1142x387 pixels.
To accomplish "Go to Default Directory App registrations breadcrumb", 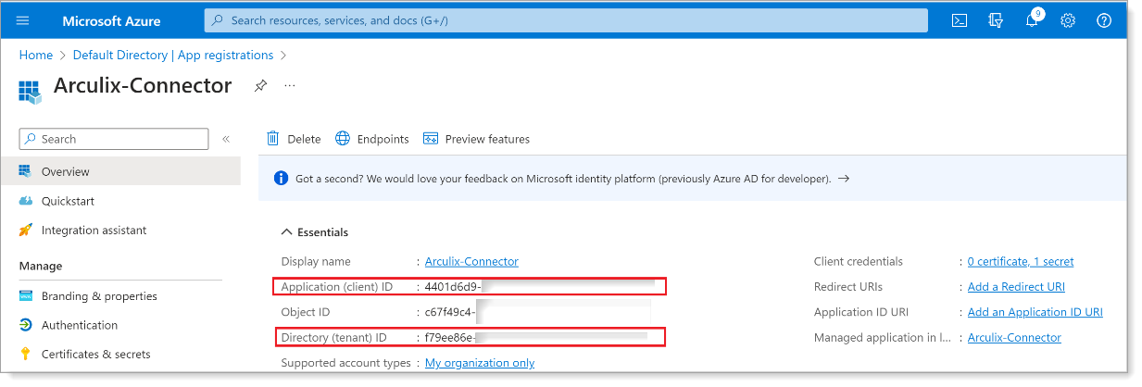I will pos(173,56).
